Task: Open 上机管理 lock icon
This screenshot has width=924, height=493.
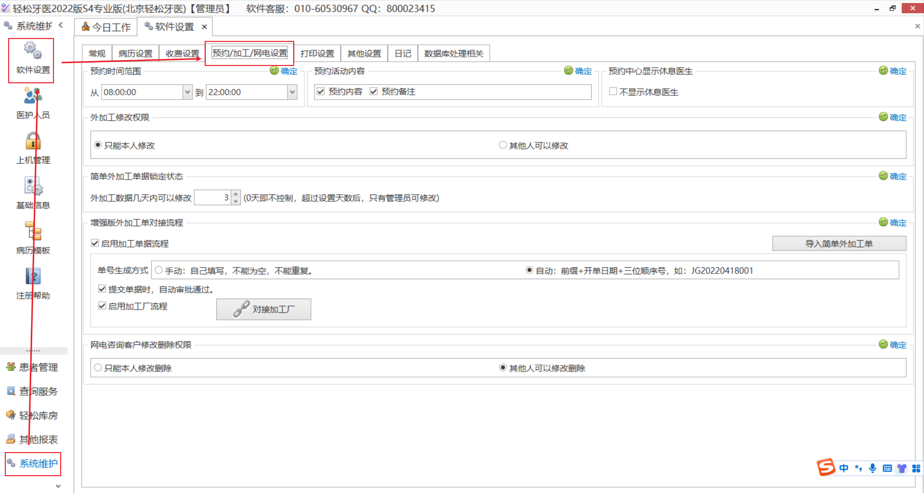Action: pyautogui.click(x=33, y=148)
